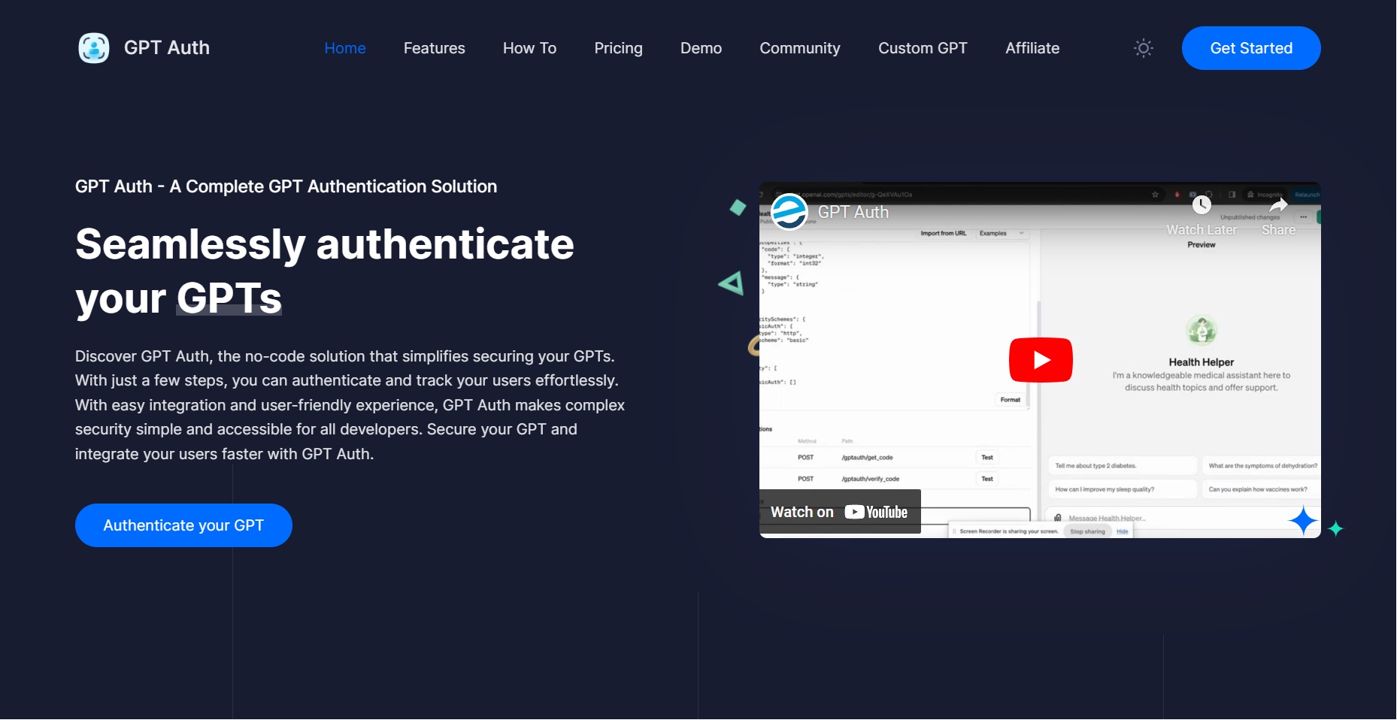Image resolution: width=1397 pixels, height=720 pixels.
Task: Go to the Custom GPT page
Action: (923, 48)
